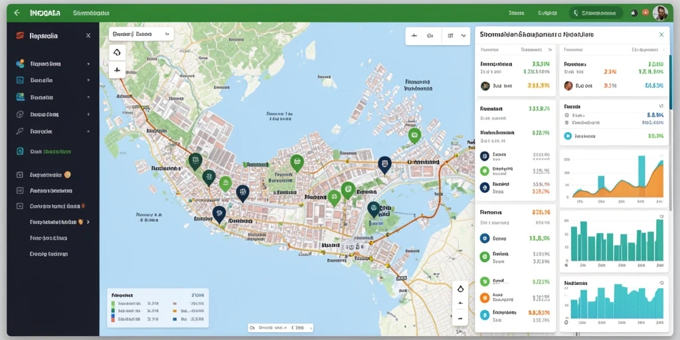Click the search field in green header

[x=596, y=13]
